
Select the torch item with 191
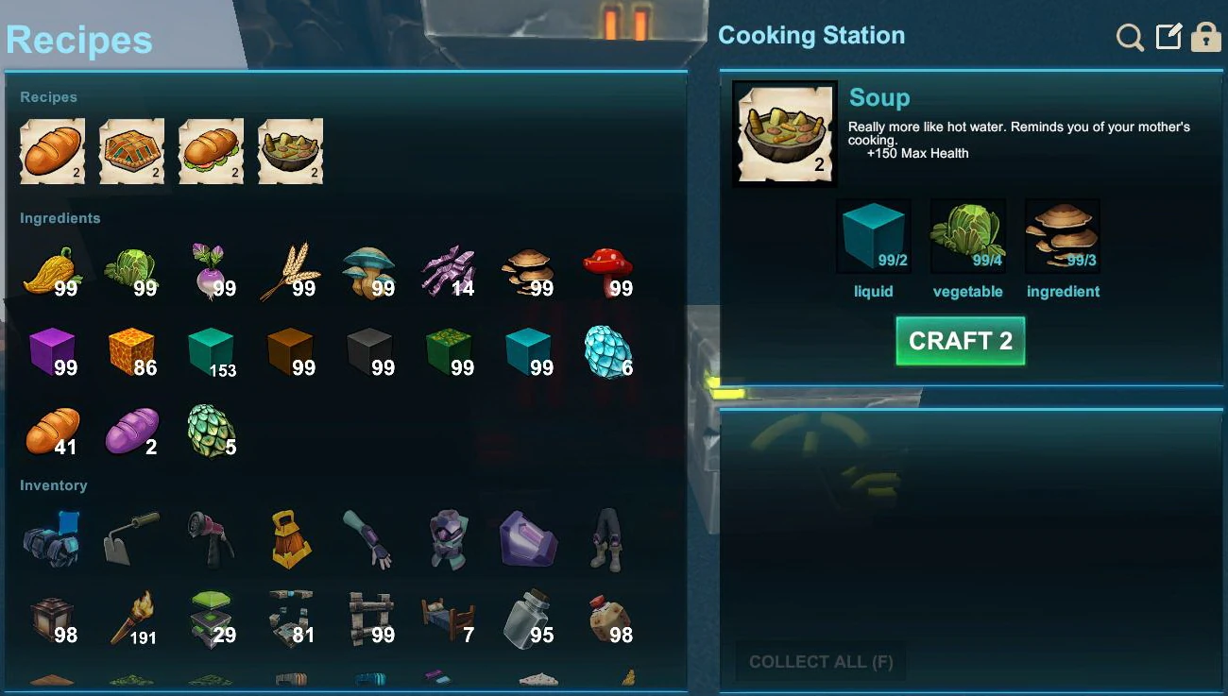coord(132,619)
